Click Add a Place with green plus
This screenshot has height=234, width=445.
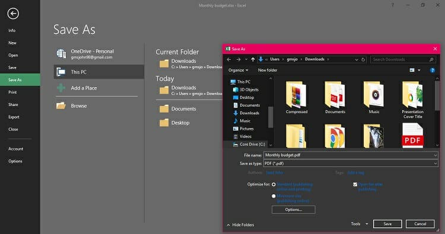98,88
